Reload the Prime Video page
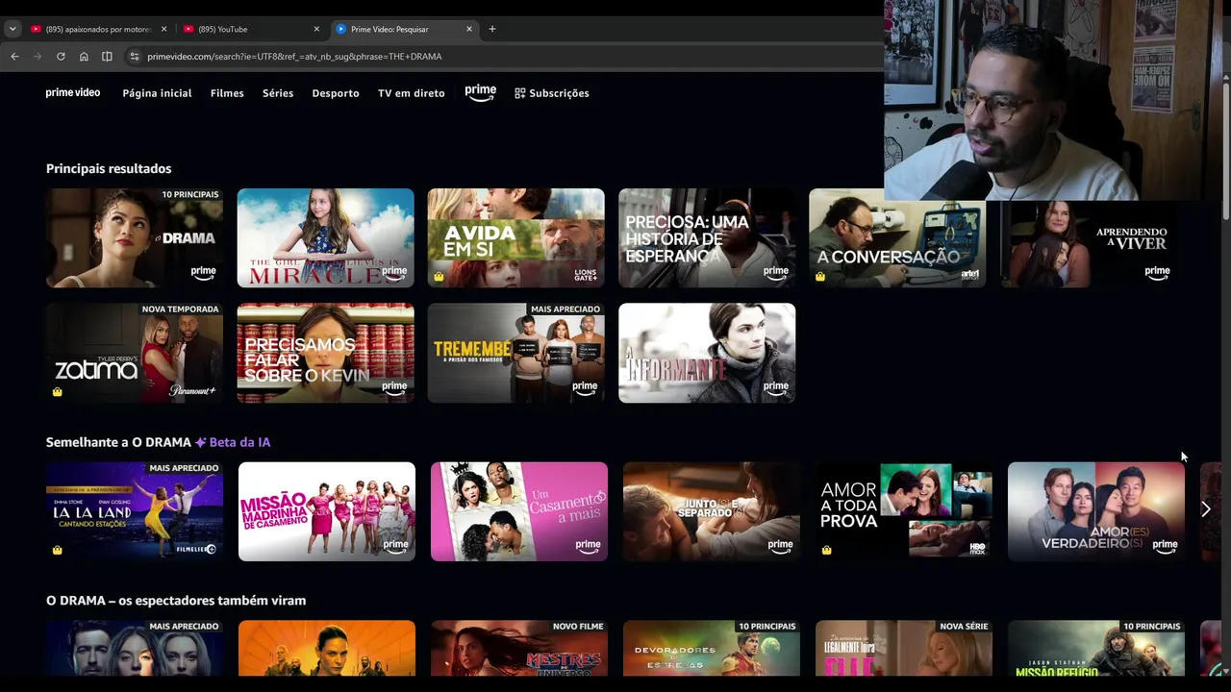This screenshot has height=692, width=1231. 61,57
